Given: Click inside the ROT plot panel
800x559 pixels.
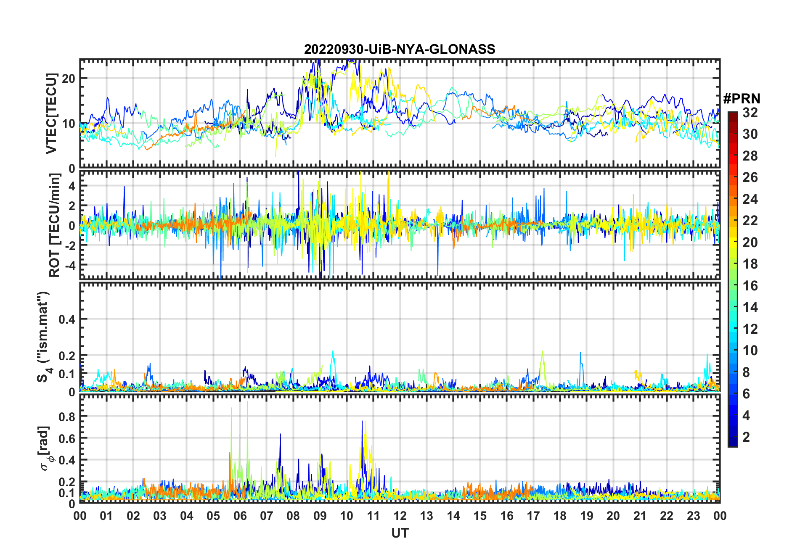Looking at the screenshot, I should (x=400, y=225).
